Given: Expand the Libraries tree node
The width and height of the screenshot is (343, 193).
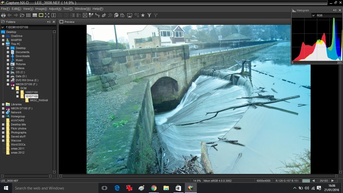Looking at the screenshot, I should tap(3, 104).
